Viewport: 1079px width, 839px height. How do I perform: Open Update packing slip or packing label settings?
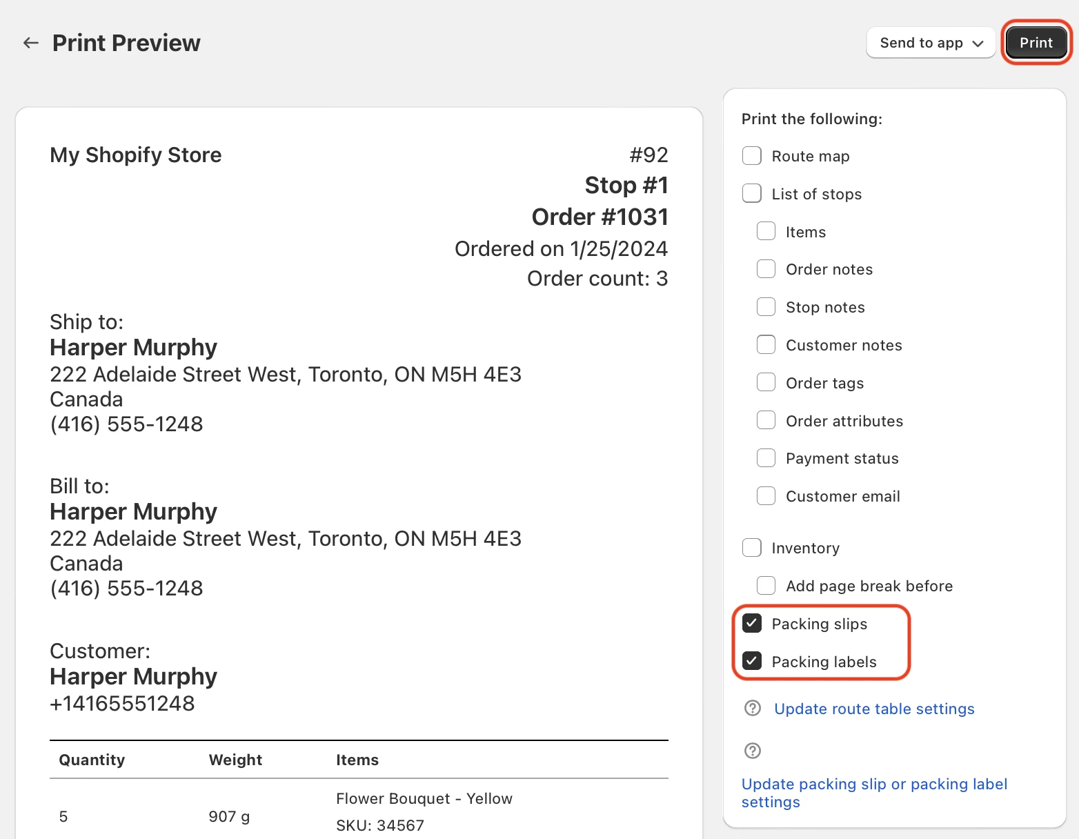pos(874,793)
